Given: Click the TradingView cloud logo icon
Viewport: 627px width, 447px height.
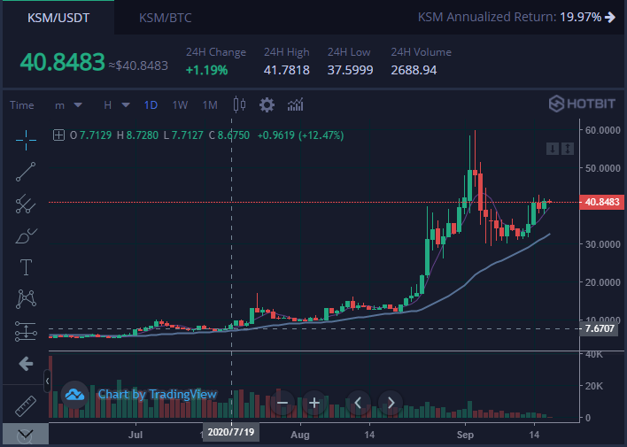Looking at the screenshot, I should click(74, 395).
